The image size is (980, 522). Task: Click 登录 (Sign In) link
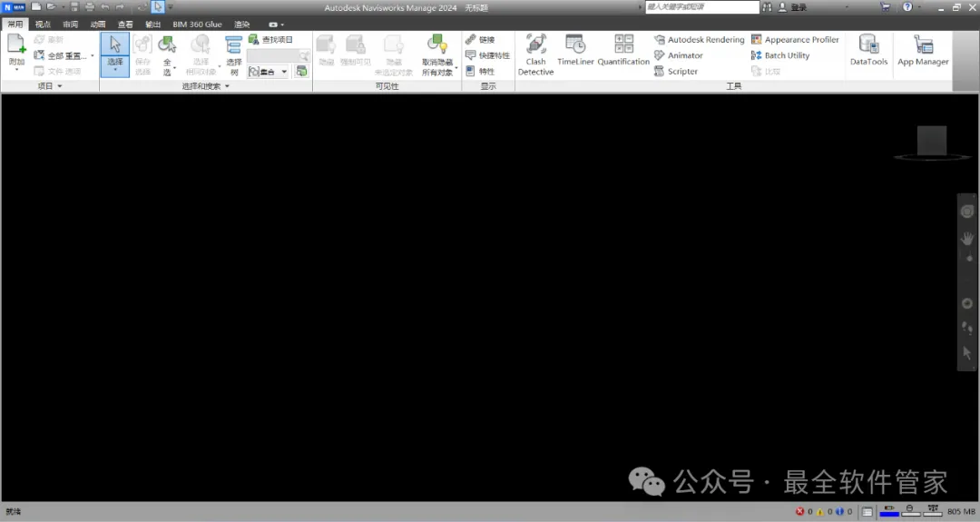tap(799, 7)
